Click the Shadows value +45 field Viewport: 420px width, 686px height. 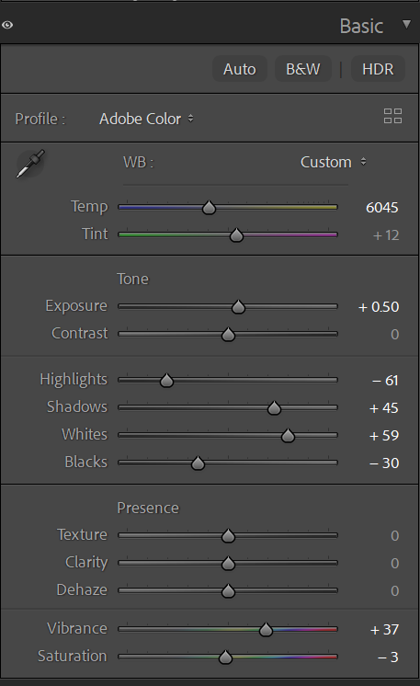[x=384, y=407]
